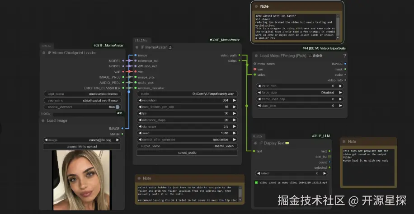Collapse the IF MemoAvatar node dot
Viewport: 414px width, 214px height.
(x=137, y=47)
